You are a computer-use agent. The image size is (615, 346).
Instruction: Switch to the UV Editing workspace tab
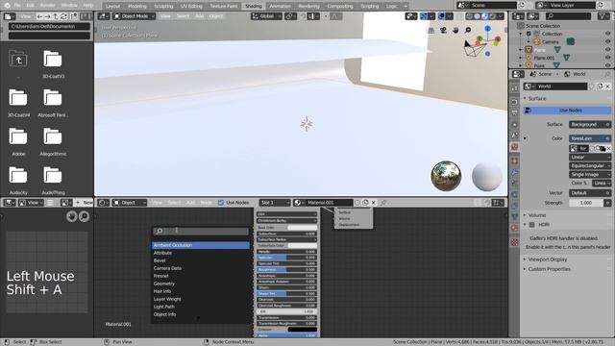coord(191,7)
